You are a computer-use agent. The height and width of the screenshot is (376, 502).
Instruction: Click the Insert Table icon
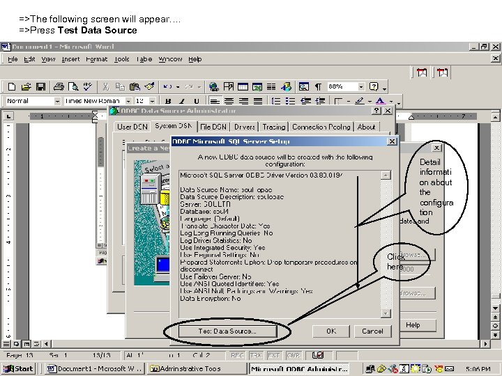(243, 86)
